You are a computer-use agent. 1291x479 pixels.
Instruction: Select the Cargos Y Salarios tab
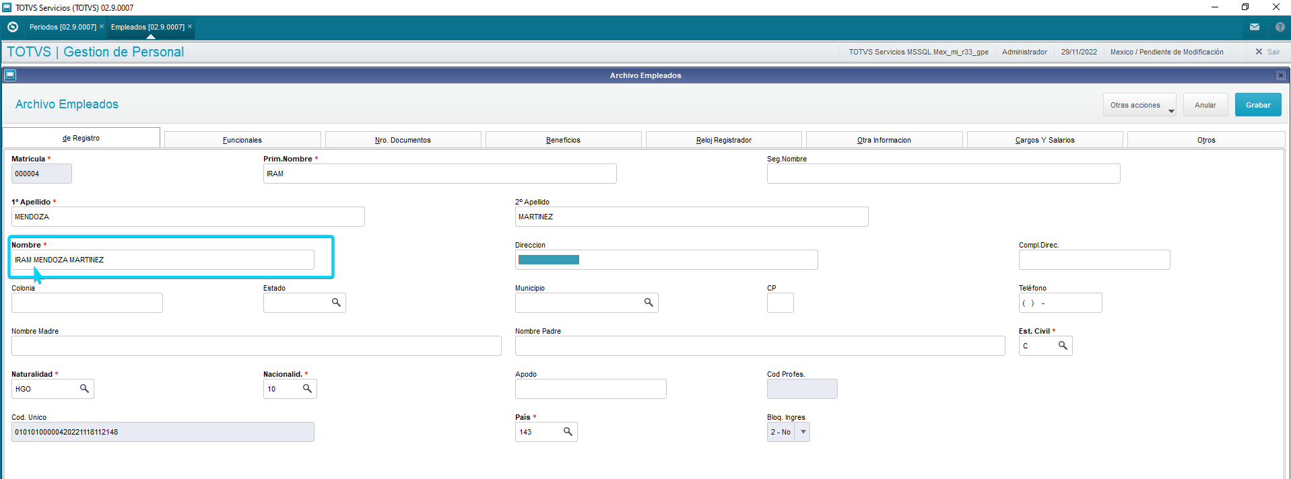pos(1045,140)
